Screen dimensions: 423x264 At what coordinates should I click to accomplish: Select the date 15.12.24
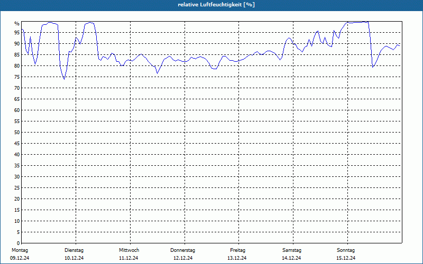346,258
